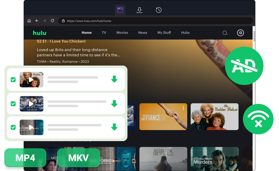Viewport: 279px width, 171px height.
Task: Click the home icon in the toolbar
Action: pos(29,20)
